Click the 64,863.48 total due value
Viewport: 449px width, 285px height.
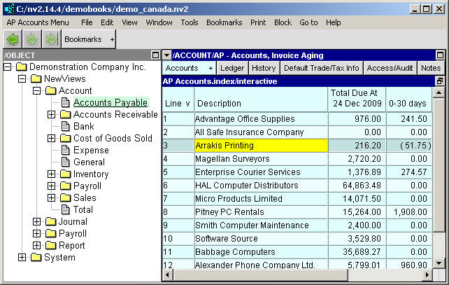(362, 186)
